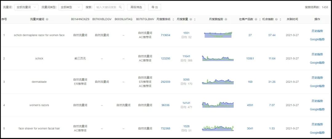Sort by 在售产品数 column arrows

260,19
